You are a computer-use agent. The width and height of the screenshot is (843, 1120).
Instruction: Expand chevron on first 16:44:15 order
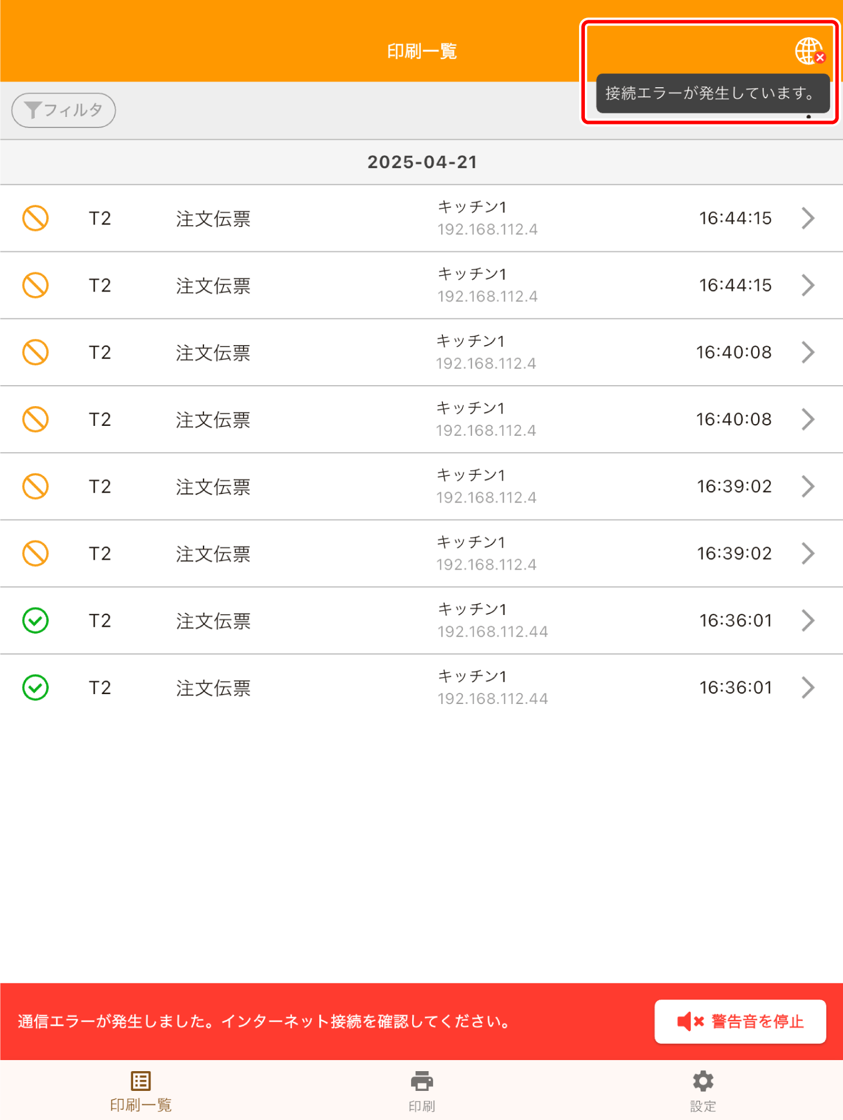coord(808,218)
